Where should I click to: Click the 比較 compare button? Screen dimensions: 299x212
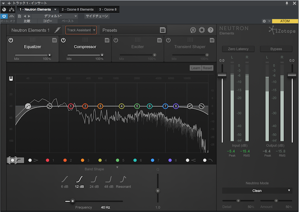click(x=27, y=21)
